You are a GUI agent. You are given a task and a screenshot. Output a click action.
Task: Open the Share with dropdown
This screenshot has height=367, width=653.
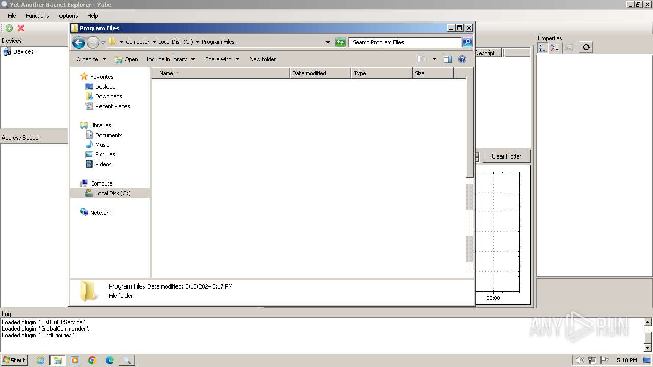[222, 59]
